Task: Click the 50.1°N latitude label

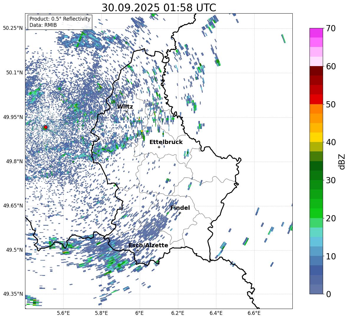Action: [x=14, y=73]
